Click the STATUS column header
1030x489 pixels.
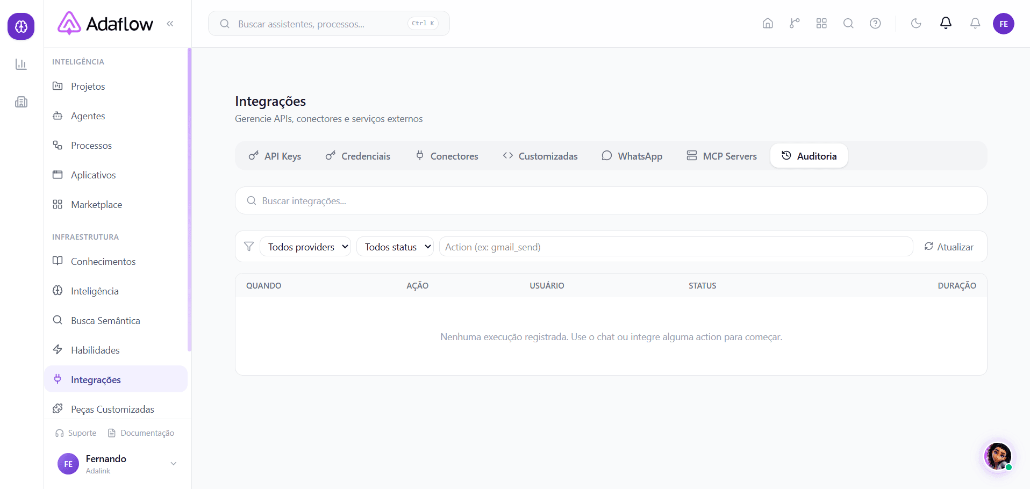703,286
